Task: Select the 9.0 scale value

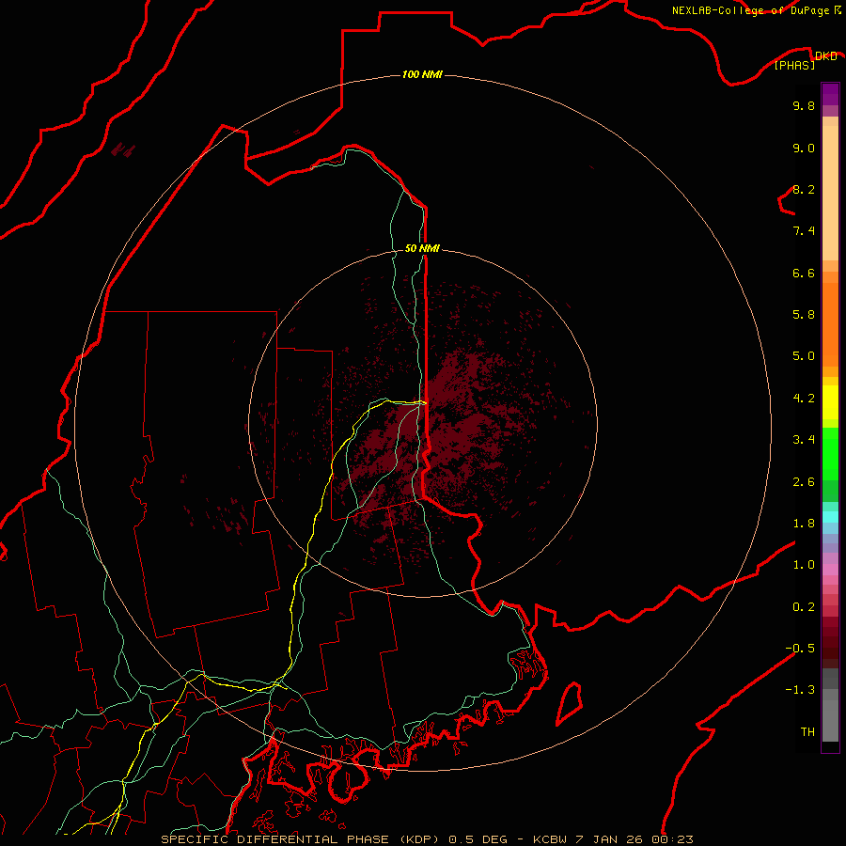Action: 804,148
